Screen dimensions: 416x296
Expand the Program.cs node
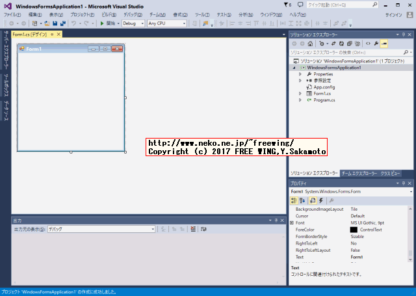click(x=300, y=100)
